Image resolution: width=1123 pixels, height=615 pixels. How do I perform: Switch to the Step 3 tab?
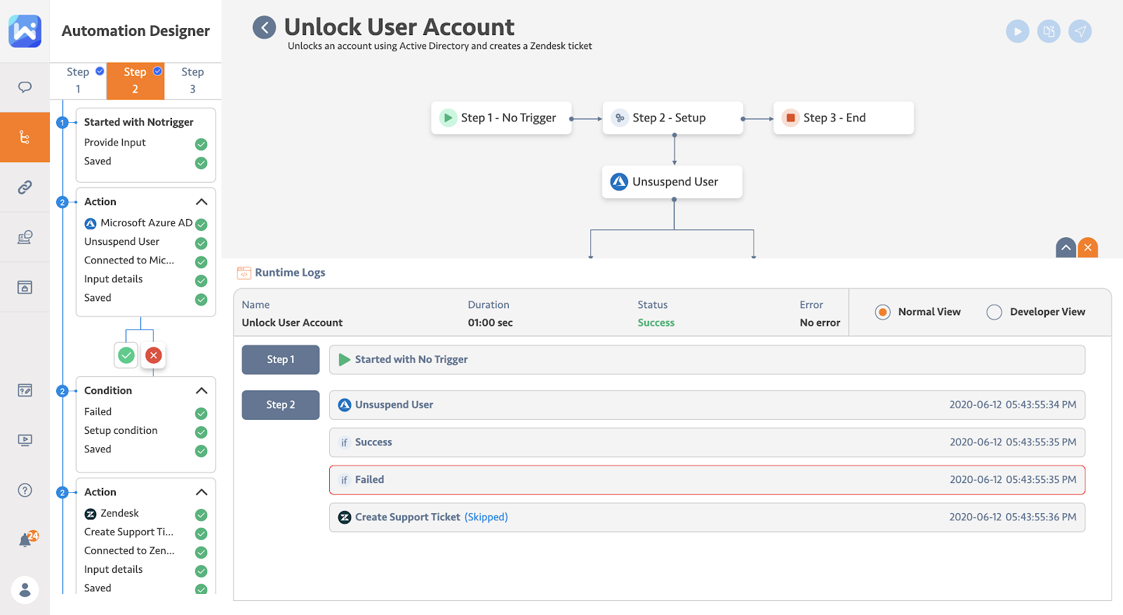192,81
